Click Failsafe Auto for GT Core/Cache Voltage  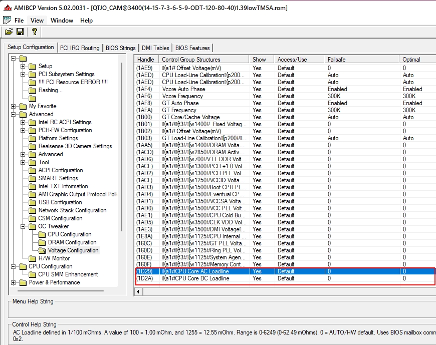333,117
